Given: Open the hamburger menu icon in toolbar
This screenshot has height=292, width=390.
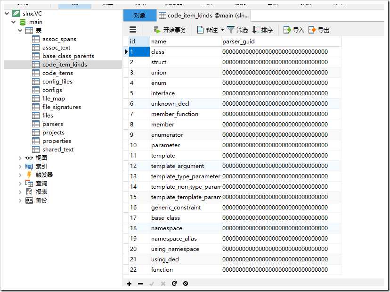Looking at the screenshot, I should [133, 30].
